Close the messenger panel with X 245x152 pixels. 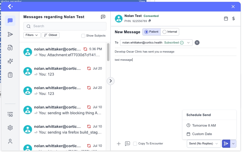tap(233, 7)
